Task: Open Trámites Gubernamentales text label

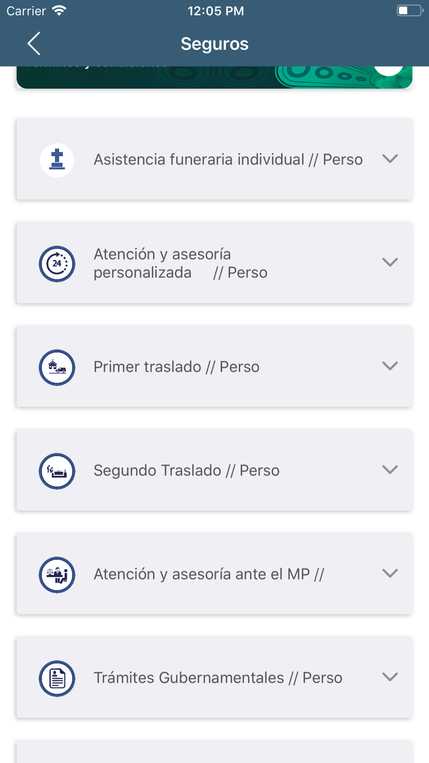Action: click(218, 678)
